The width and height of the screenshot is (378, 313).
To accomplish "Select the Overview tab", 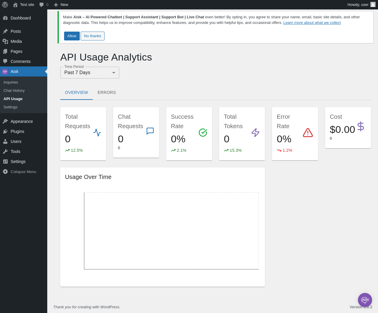I will 76,92.
